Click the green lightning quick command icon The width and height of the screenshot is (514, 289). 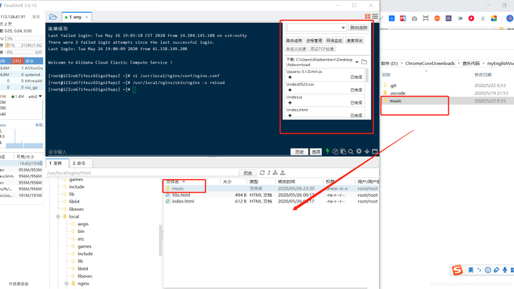pos(327,151)
